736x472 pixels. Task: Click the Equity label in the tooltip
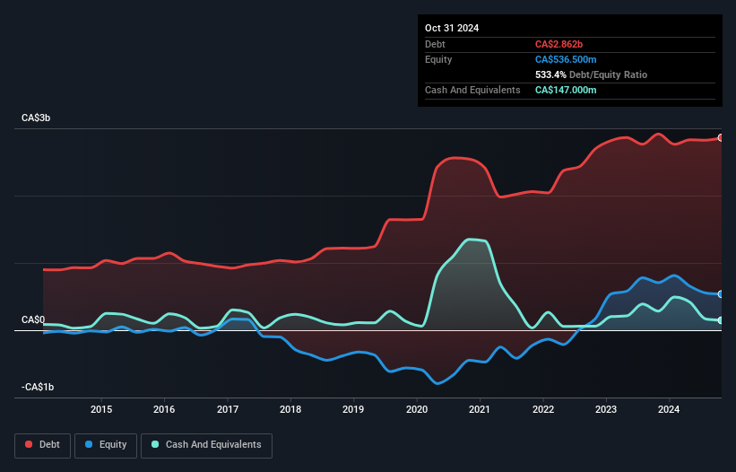pyautogui.click(x=438, y=59)
